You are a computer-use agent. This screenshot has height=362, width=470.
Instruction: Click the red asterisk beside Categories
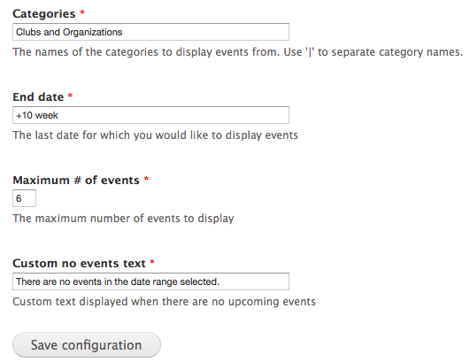tap(82, 12)
